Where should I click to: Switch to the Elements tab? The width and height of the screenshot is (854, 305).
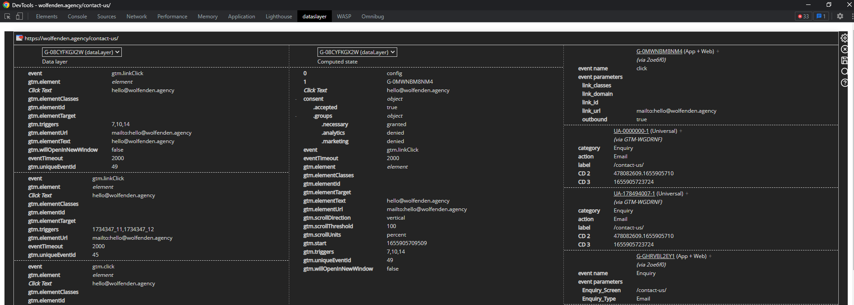point(47,17)
